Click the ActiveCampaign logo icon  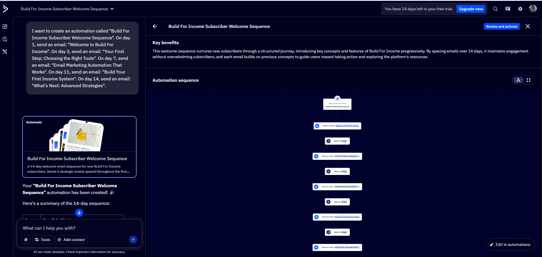pos(5,9)
